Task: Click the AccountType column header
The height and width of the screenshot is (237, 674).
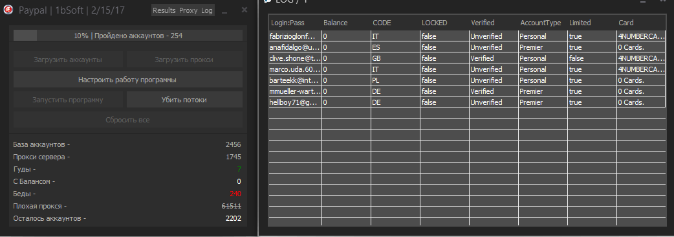Action: point(543,23)
